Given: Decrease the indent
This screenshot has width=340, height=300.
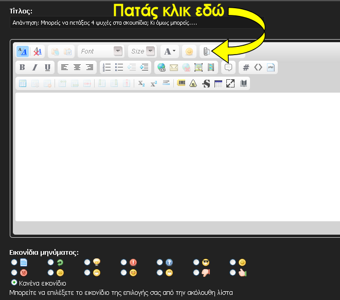Looking at the screenshot, I should point(132,67).
